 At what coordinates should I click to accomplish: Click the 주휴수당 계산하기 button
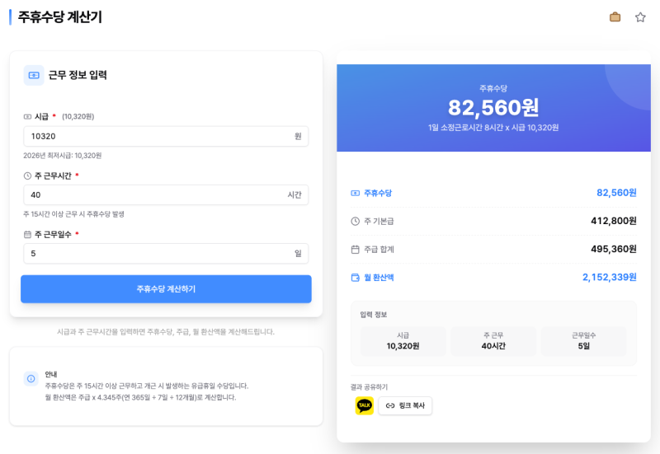coord(167,289)
